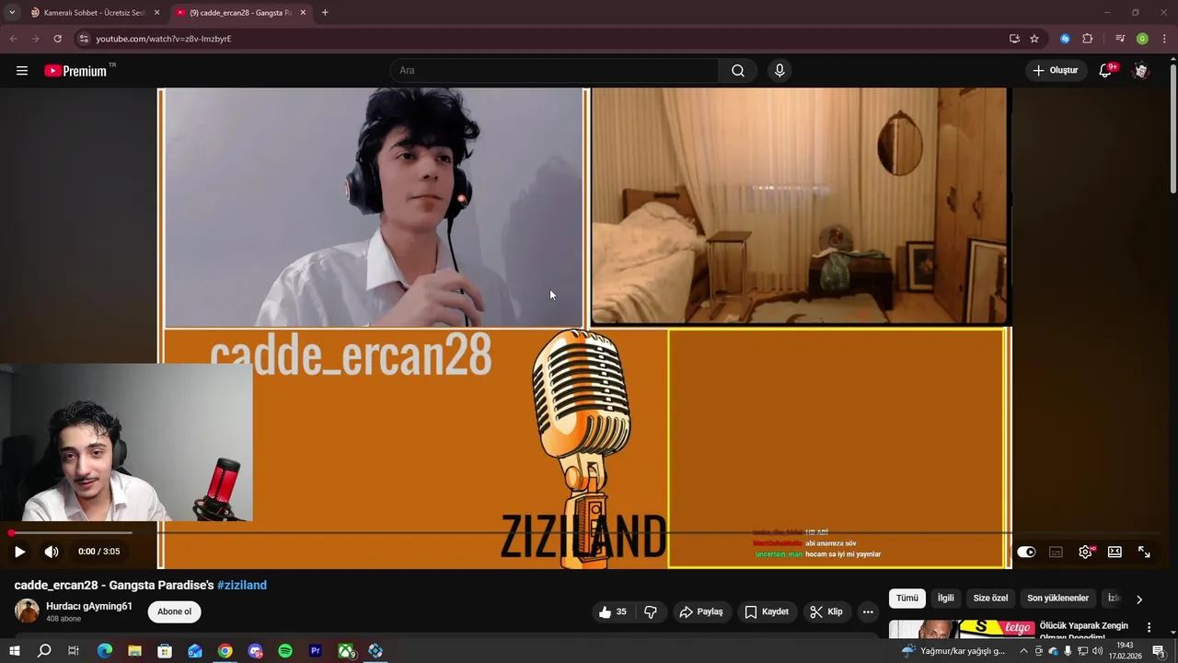Viewport: 1178px width, 663px height.
Task: Open the #ziziland hashtag link
Action: 242,585
